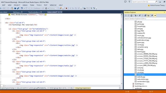Select tabla.jpg in Solution Explorer

(x=140, y=49)
